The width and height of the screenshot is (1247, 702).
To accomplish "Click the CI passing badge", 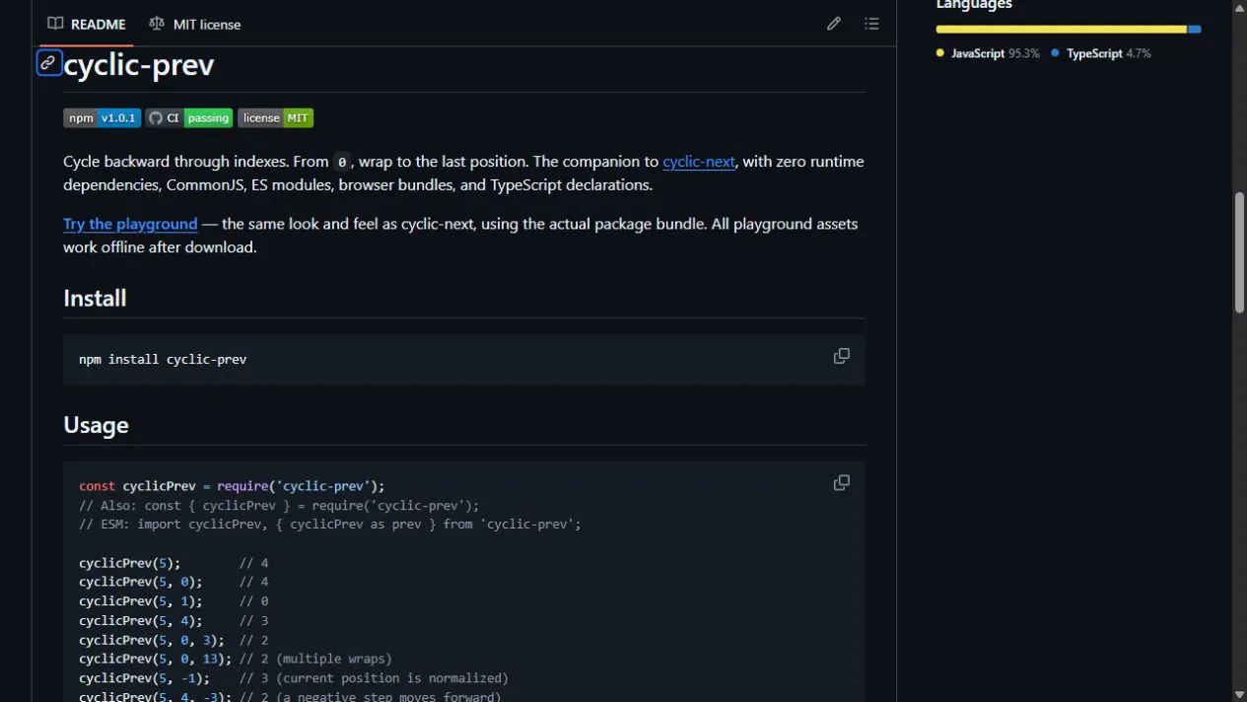I will pyautogui.click(x=189, y=118).
